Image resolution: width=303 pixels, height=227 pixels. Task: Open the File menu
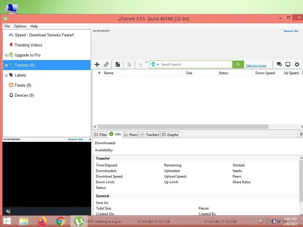tap(7, 26)
